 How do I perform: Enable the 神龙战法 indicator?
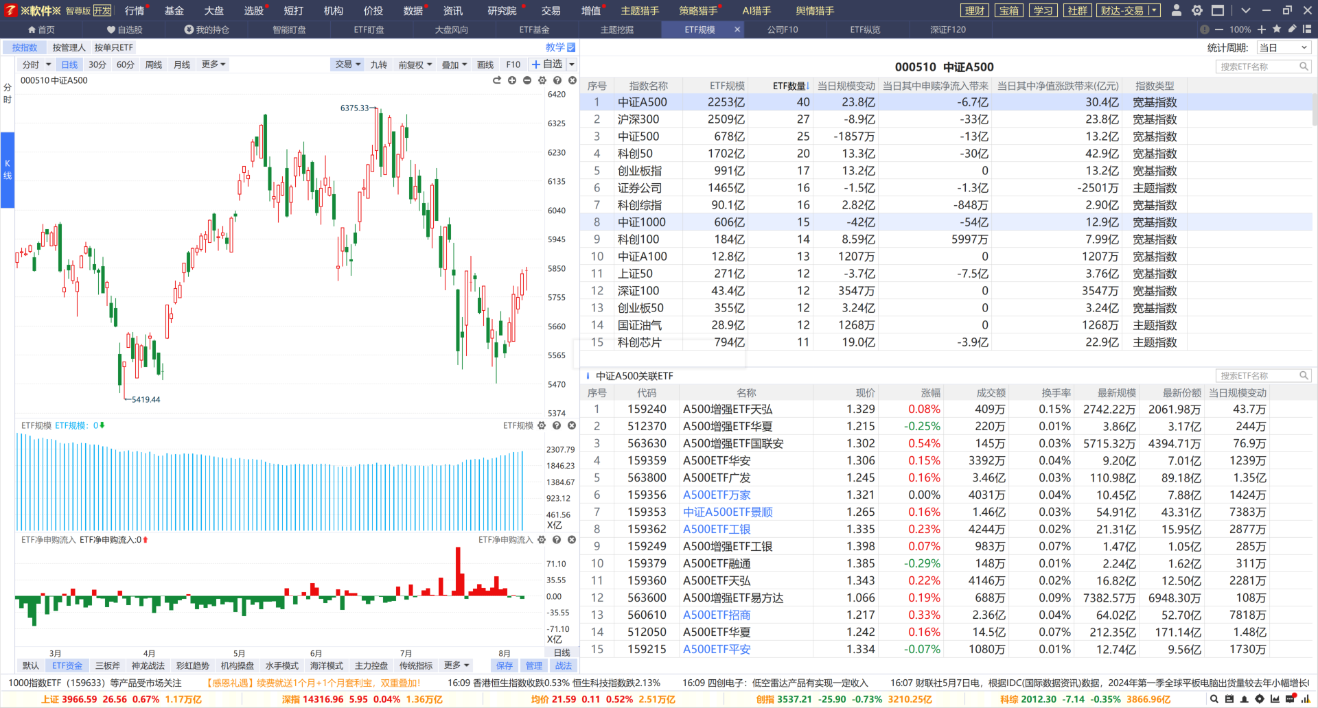coord(148,665)
